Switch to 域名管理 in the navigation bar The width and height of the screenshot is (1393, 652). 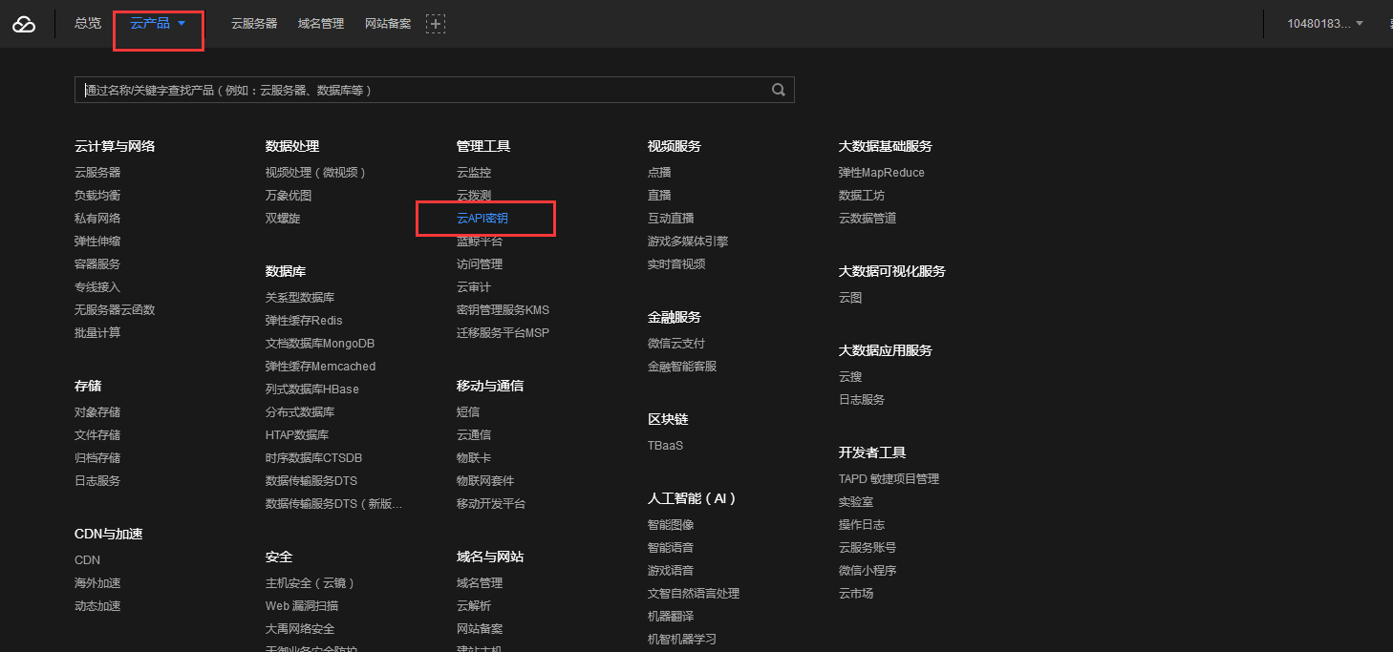point(320,23)
